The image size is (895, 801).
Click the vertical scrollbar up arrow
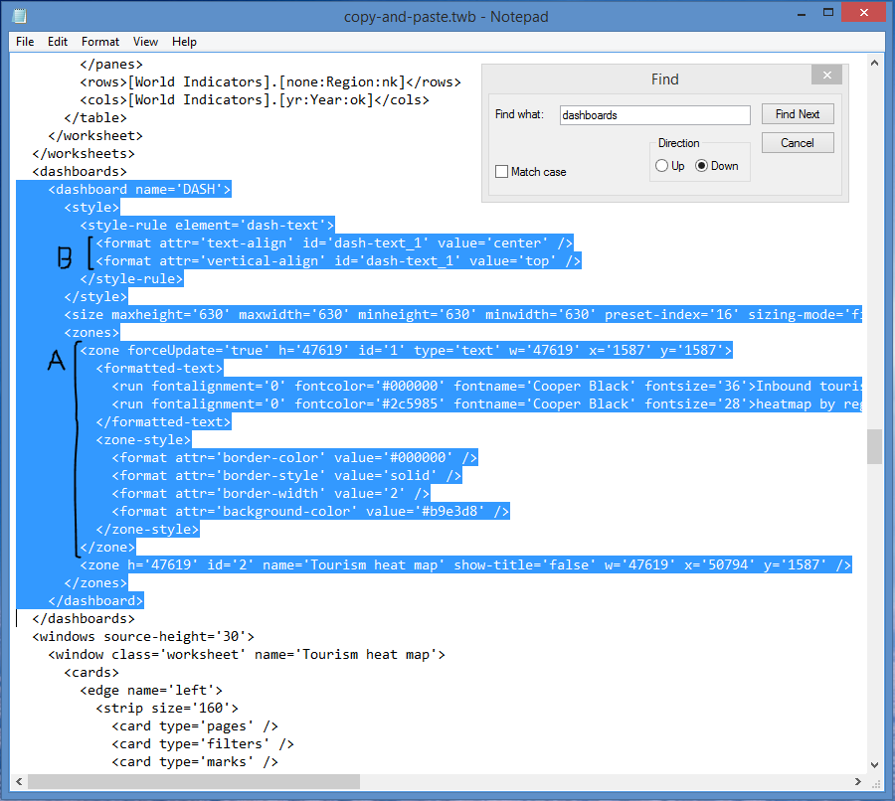coord(874,62)
